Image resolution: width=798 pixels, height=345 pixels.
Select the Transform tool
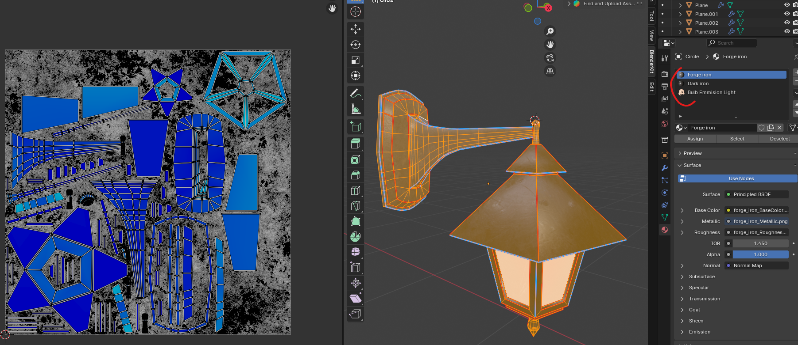356,76
